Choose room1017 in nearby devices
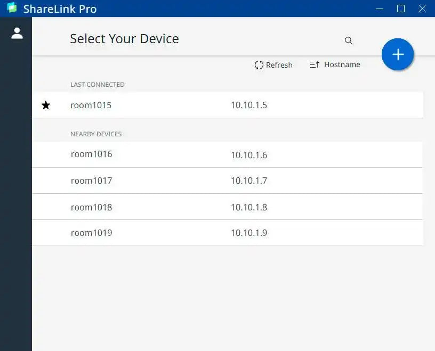This screenshot has height=351, width=435. tap(91, 181)
